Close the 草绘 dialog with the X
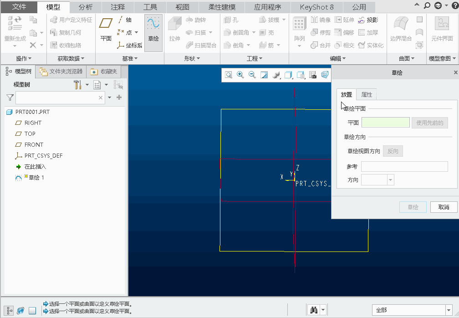 (455, 72)
